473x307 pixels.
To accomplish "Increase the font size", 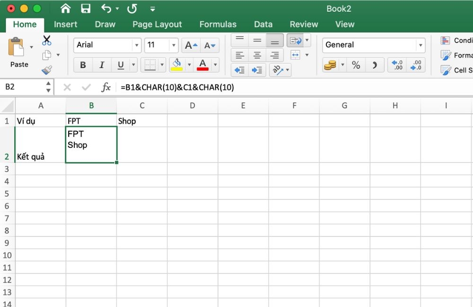I will click(191, 45).
